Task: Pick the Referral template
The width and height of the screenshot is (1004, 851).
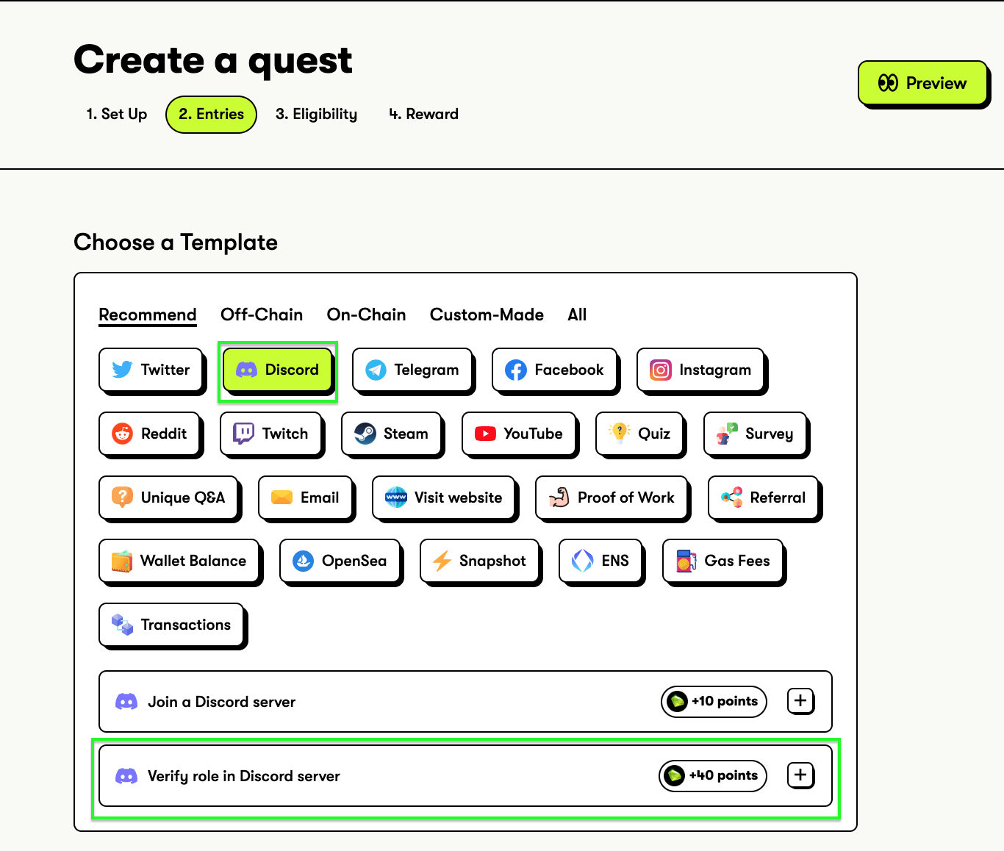Action: click(x=764, y=498)
